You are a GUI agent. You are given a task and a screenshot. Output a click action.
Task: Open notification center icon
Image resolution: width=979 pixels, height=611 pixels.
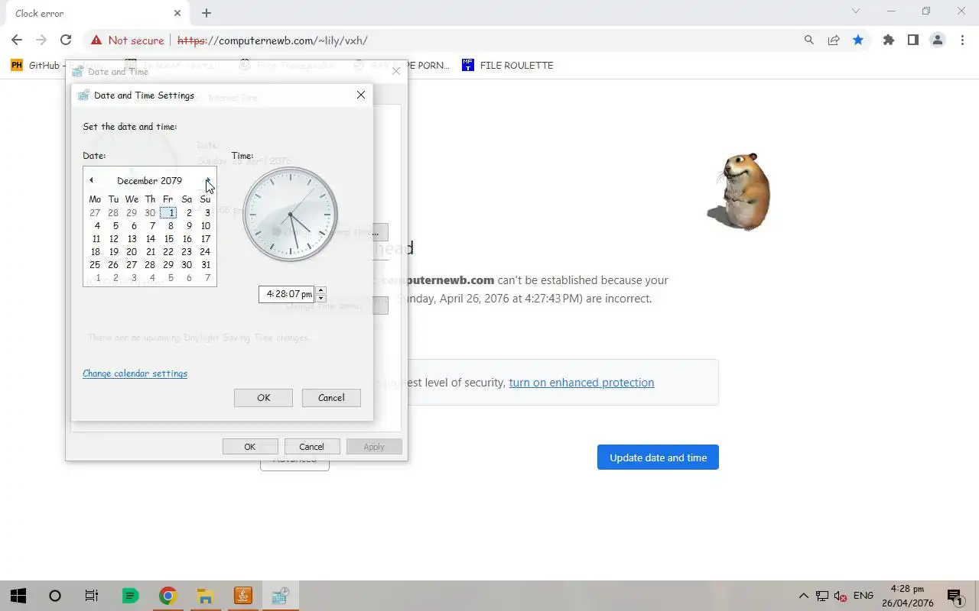pos(955,596)
